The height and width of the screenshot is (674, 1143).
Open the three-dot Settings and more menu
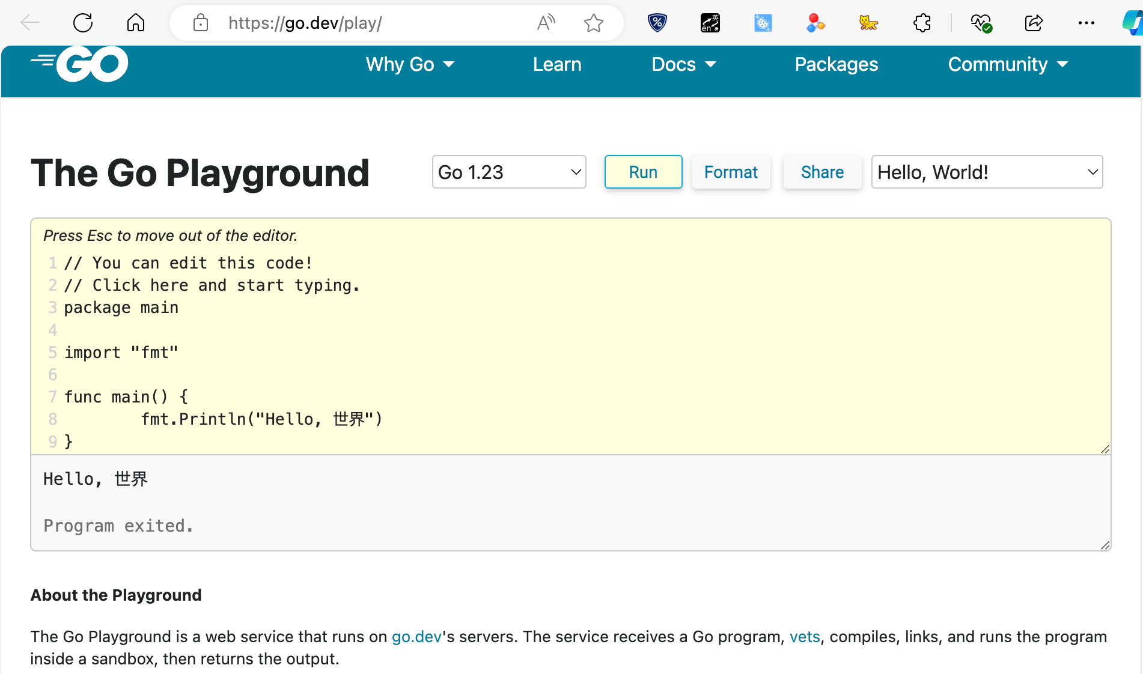(x=1086, y=23)
